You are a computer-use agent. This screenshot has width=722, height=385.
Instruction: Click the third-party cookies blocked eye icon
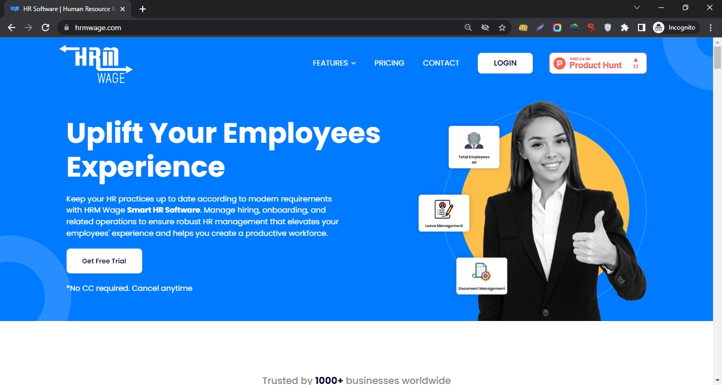485,27
